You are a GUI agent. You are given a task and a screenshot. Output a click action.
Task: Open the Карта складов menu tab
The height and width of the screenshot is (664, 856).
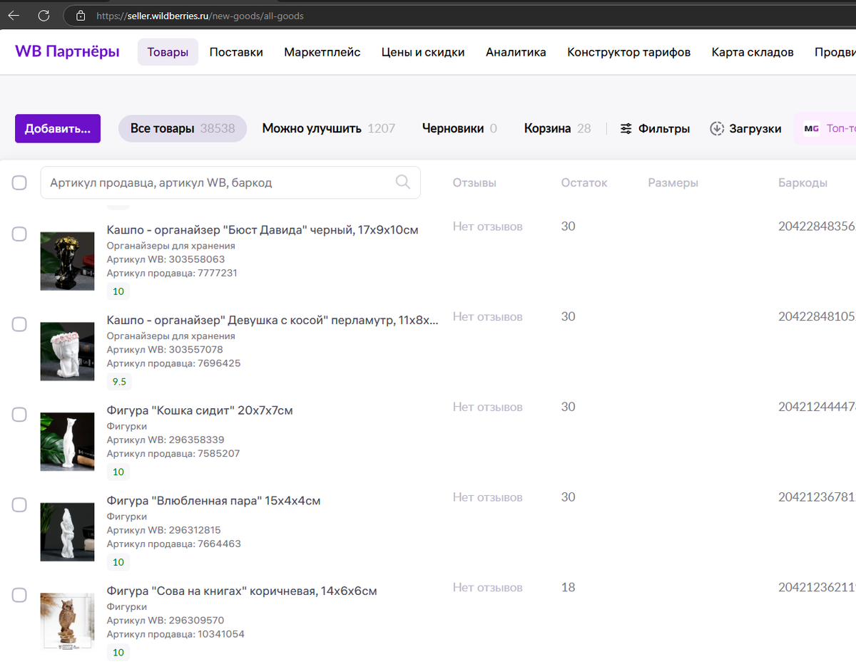(753, 52)
